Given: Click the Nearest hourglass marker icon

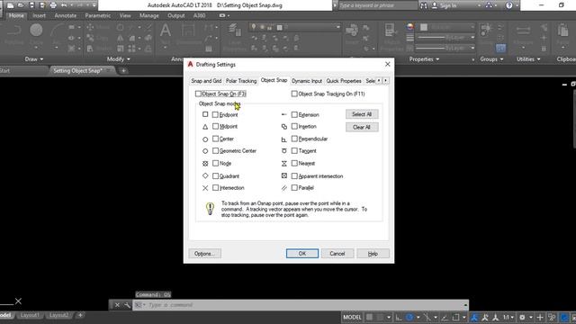Looking at the screenshot, I should pos(284,164).
